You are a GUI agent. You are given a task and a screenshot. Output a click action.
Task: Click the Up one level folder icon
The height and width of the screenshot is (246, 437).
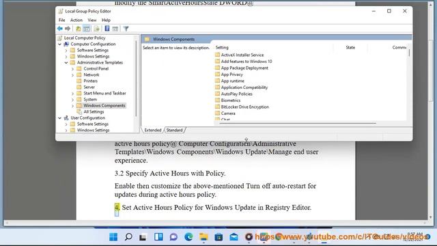click(79, 29)
